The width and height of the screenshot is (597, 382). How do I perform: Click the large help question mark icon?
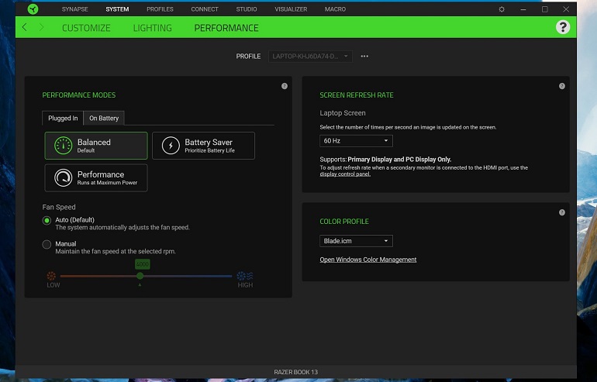pyautogui.click(x=563, y=27)
